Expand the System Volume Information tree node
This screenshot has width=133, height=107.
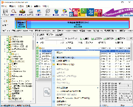[x=5, y=84]
